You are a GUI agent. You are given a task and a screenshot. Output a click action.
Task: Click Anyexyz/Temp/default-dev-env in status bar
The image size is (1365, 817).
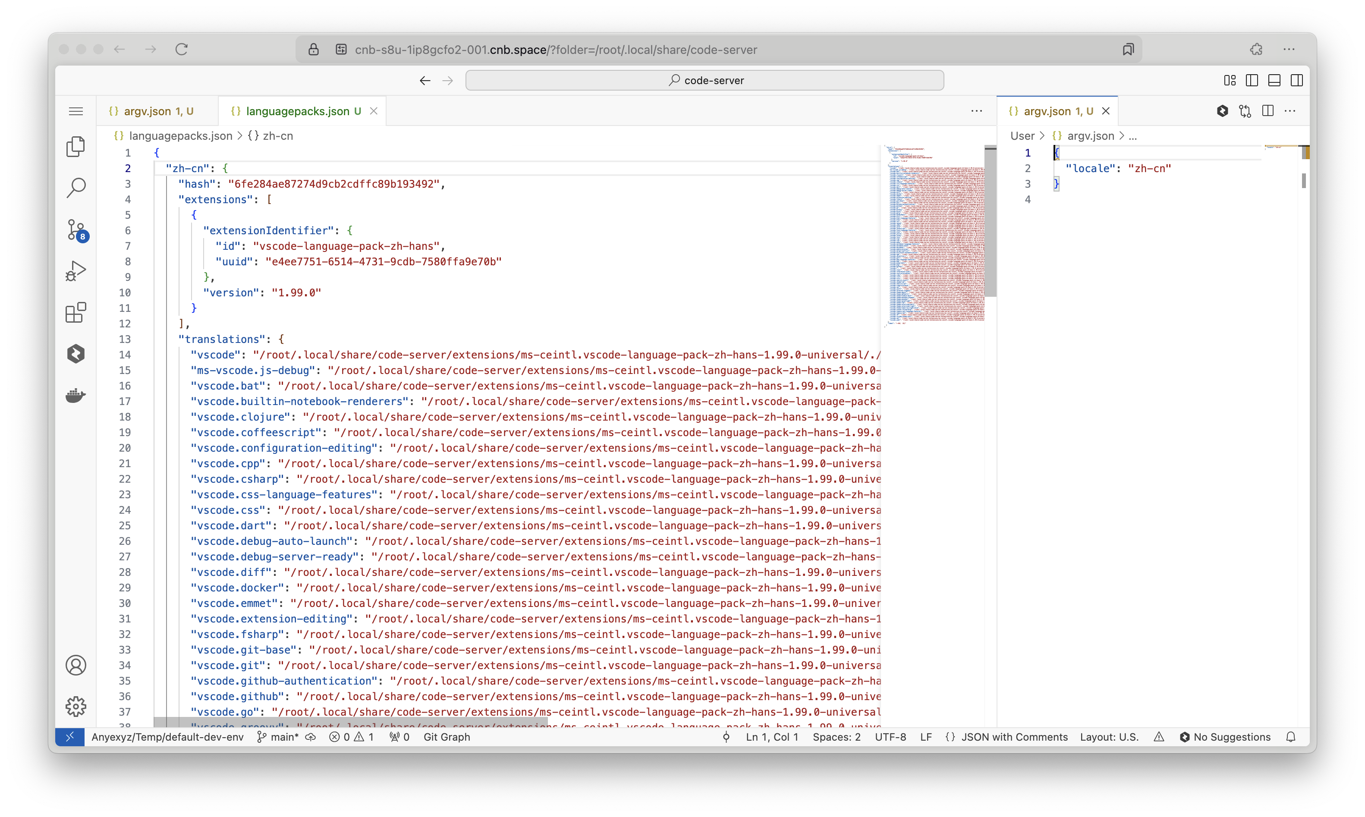point(167,737)
